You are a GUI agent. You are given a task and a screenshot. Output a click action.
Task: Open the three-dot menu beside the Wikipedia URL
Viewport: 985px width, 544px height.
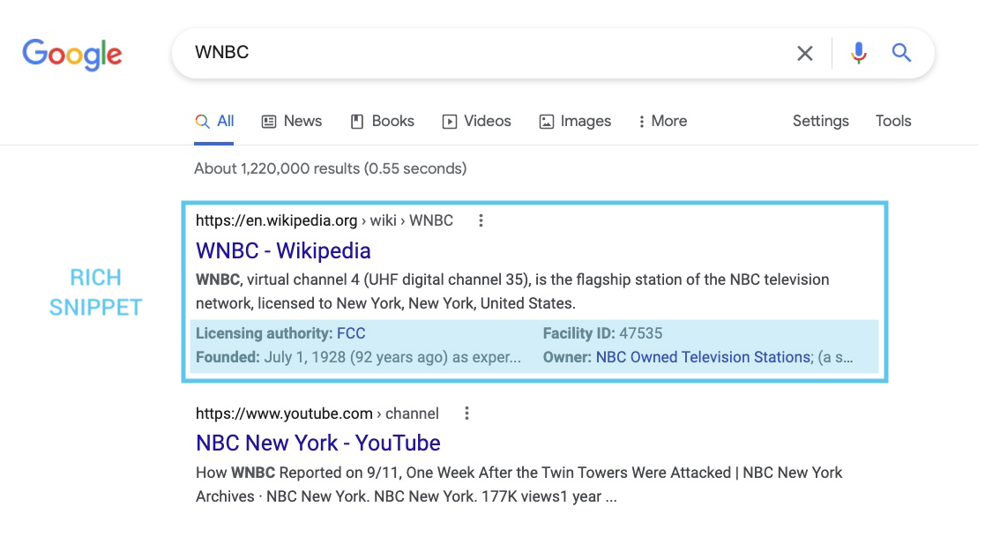point(481,220)
